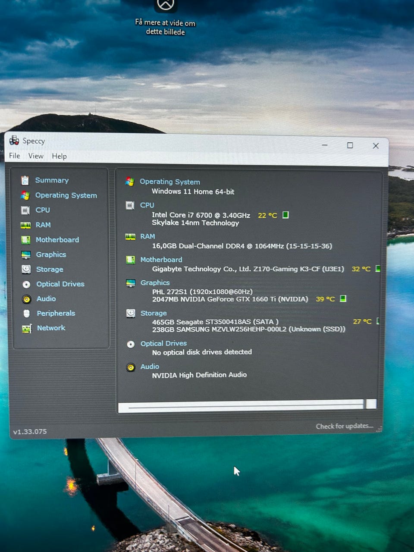Viewport: 414px width, 552px height.
Task: Open the Network sidebar entry
Action: click(x=51, y=328)
